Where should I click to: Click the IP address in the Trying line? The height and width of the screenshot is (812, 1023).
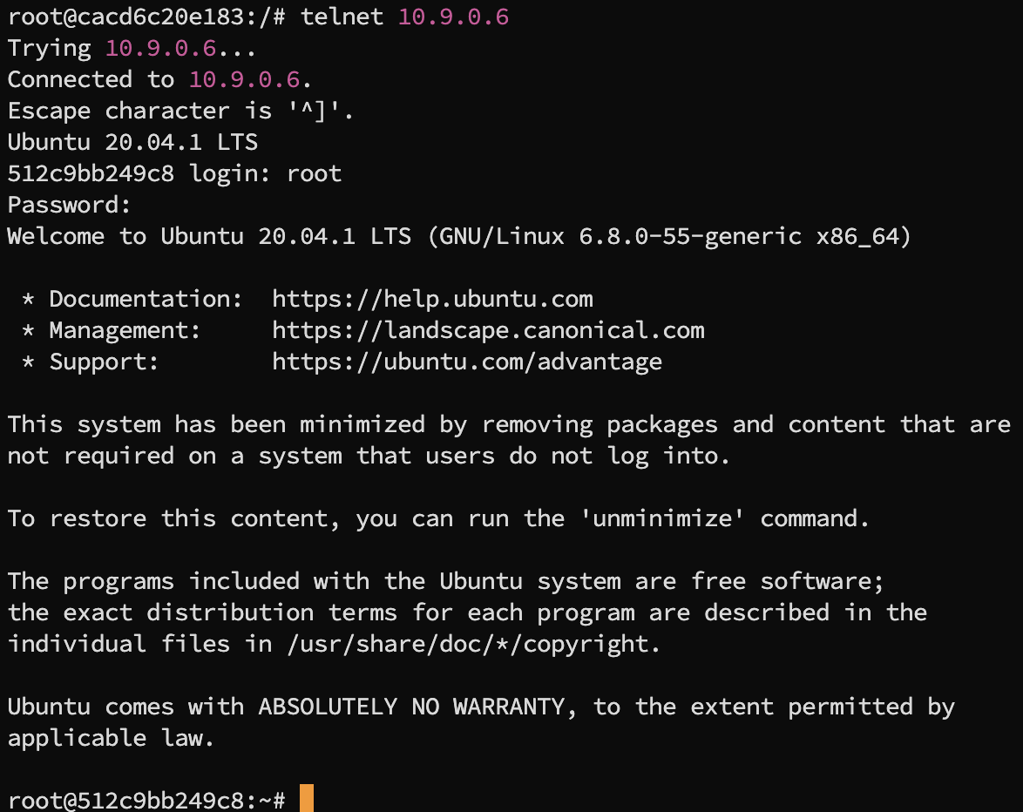pyautogui.click(x=160, y=48)
